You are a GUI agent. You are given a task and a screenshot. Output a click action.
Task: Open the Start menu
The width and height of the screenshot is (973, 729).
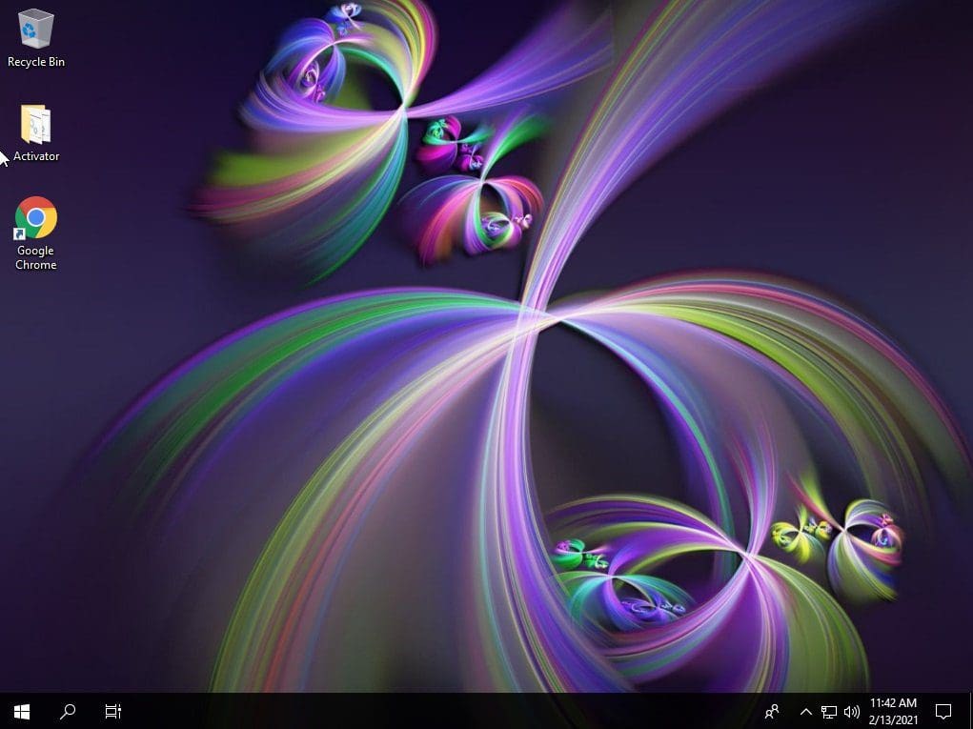tap(21, 711)
